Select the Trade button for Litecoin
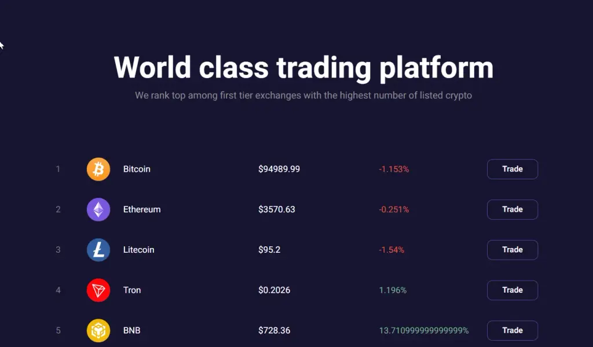This screenshot has height=347, width=593. (513, 250)
